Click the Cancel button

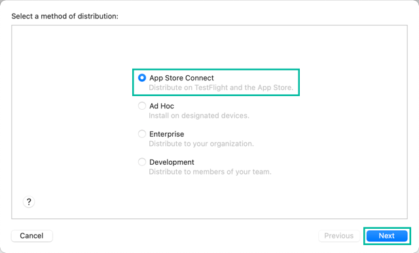click(x=32, y=236)
